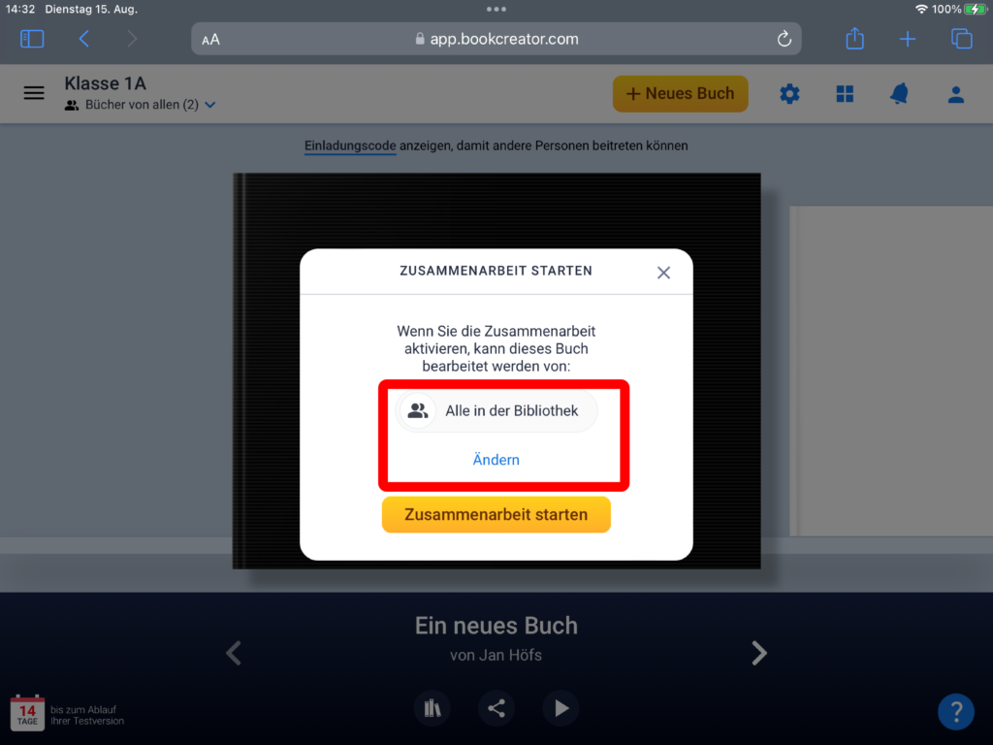Click the 'Ändern' link

(x=496, y=460)
